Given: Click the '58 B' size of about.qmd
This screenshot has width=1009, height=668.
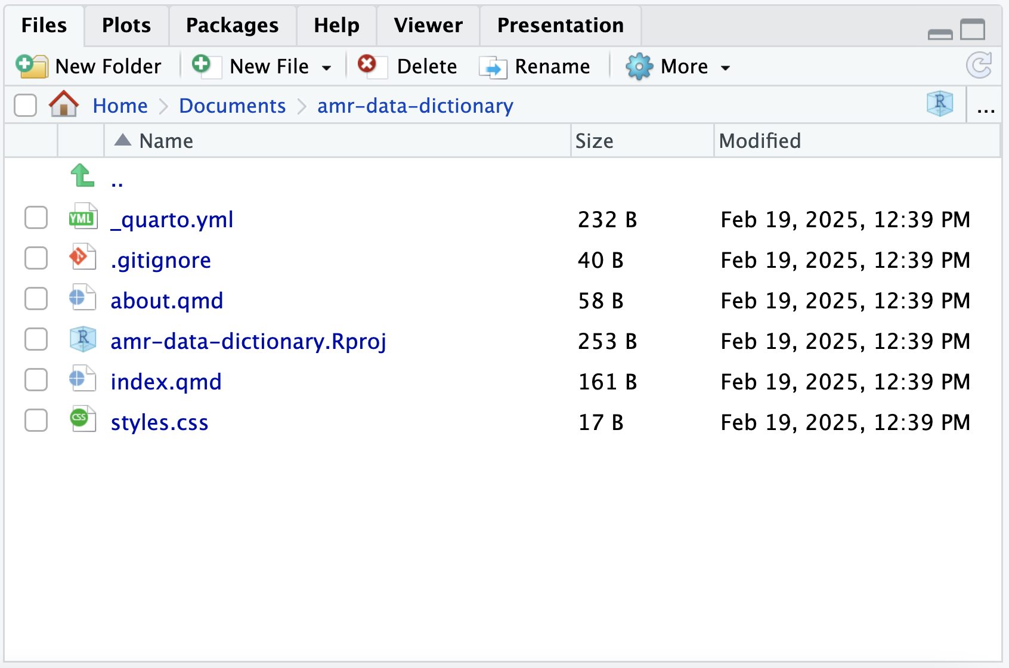Looking at the screenshot, I should click(x=601, y=301).
